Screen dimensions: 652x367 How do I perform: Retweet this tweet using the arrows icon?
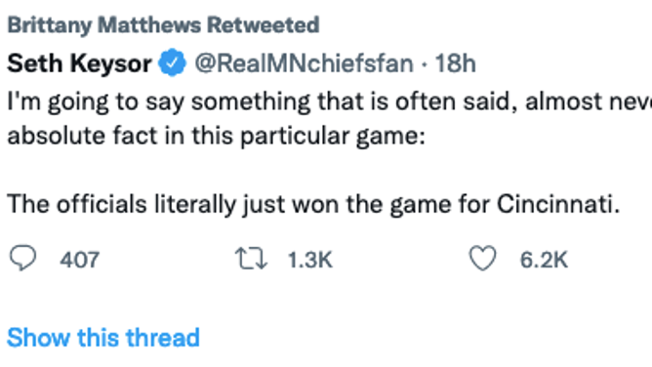pyautogui.click(x=251, y=259)
